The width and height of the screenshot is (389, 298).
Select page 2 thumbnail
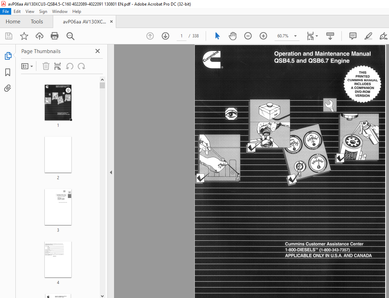58,154
